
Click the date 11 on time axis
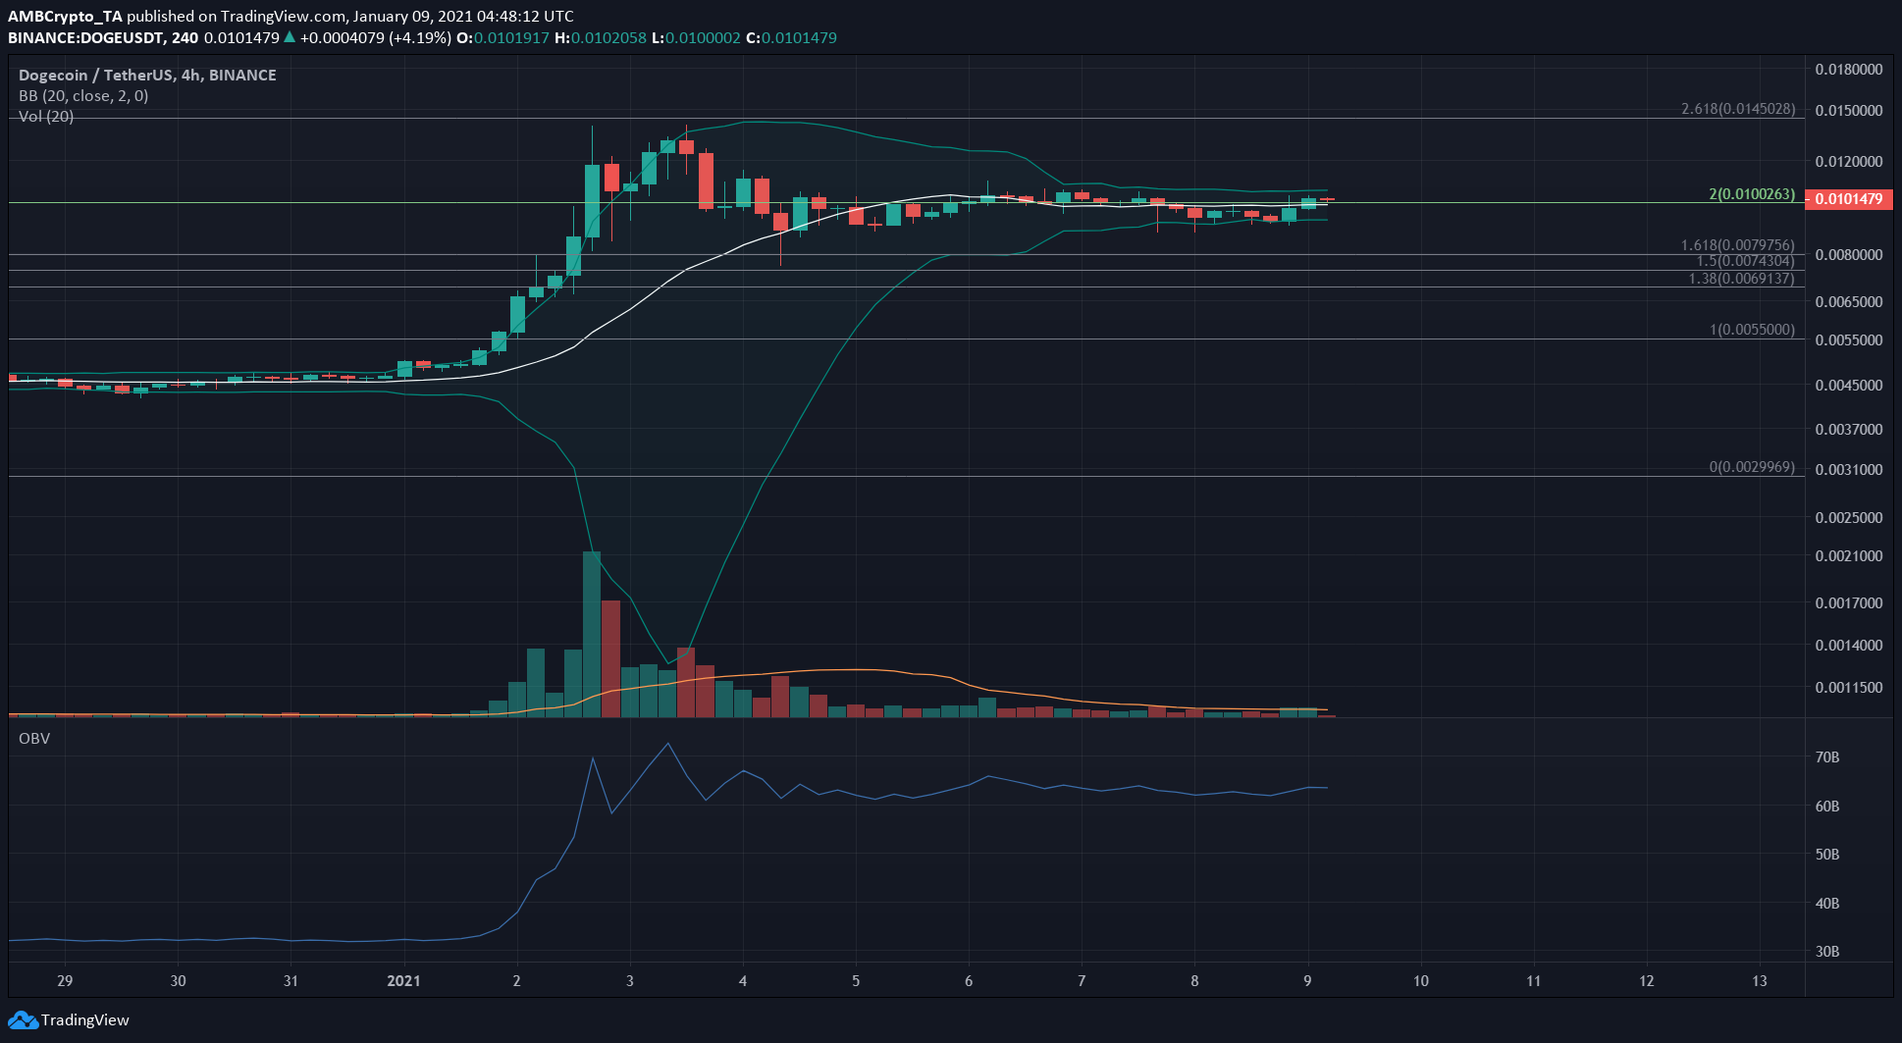[1534, 981]
